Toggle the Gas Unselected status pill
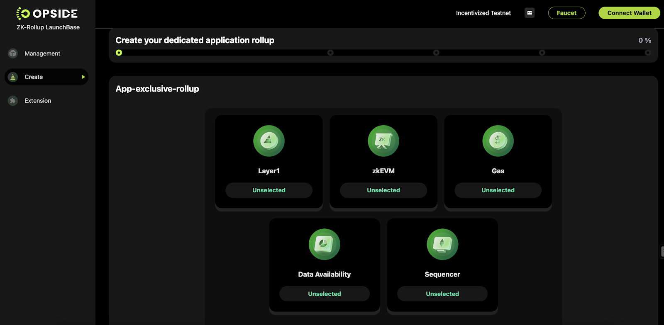The height and width of the screenshot is (325, 664). (498, 190)
